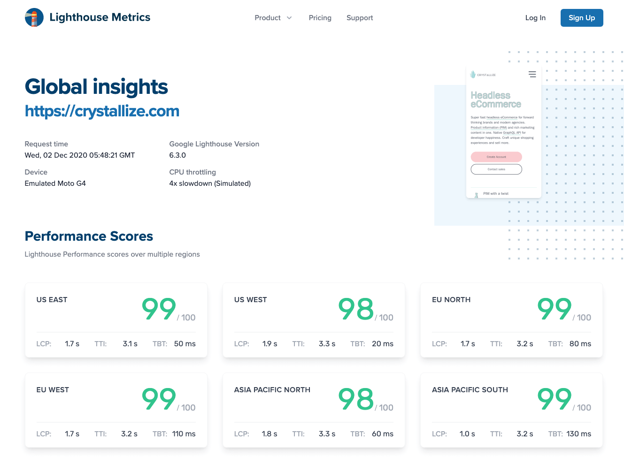Click US EAST TTI value 3.1 s
The width and height of the screenshot is (624, 457).
[x=130, y=344]
